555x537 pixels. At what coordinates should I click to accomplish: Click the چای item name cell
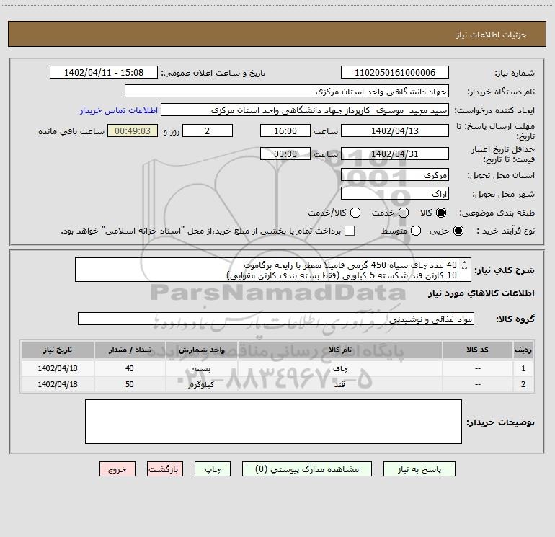(x=339, y=368)
